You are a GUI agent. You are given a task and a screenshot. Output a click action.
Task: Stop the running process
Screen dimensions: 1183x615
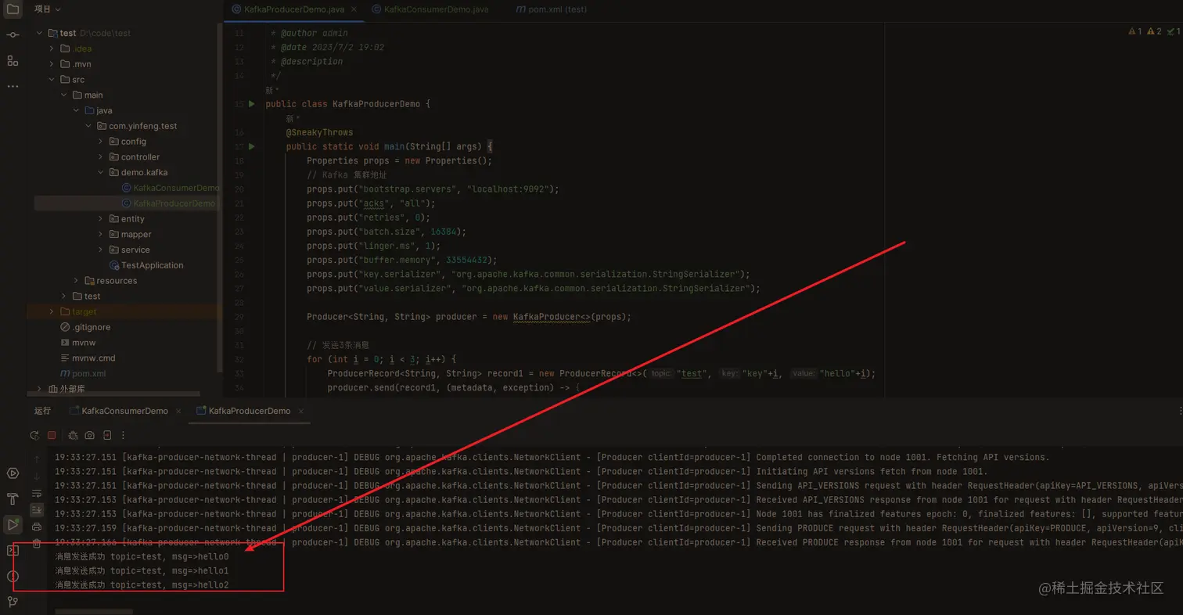52,435
